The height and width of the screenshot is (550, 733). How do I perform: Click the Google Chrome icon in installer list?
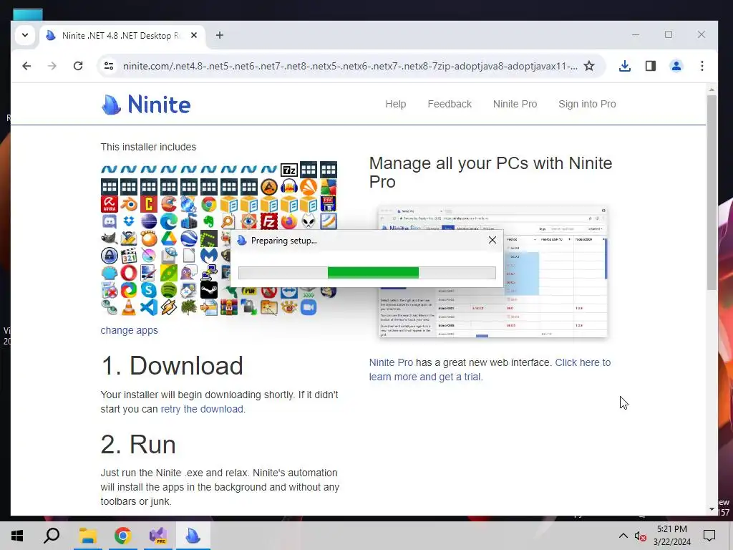[x=209, y=204]
